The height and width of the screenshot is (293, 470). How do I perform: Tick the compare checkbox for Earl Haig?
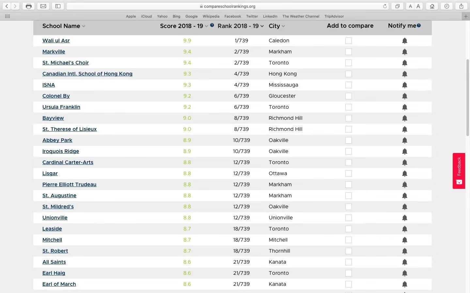tap(349, 273)
